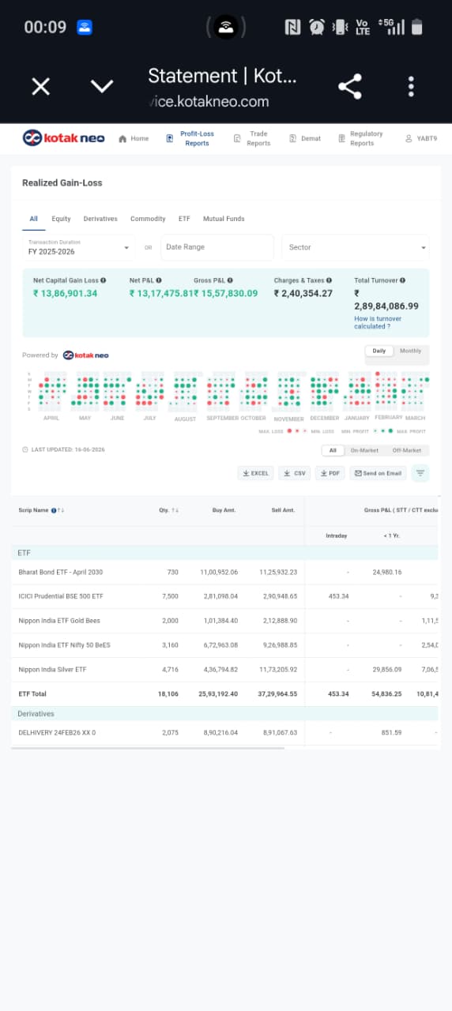The height and width of the screenshot is (1011, 452).
Task: Tap the down chevron beside the page title
Action: [102, 85]
